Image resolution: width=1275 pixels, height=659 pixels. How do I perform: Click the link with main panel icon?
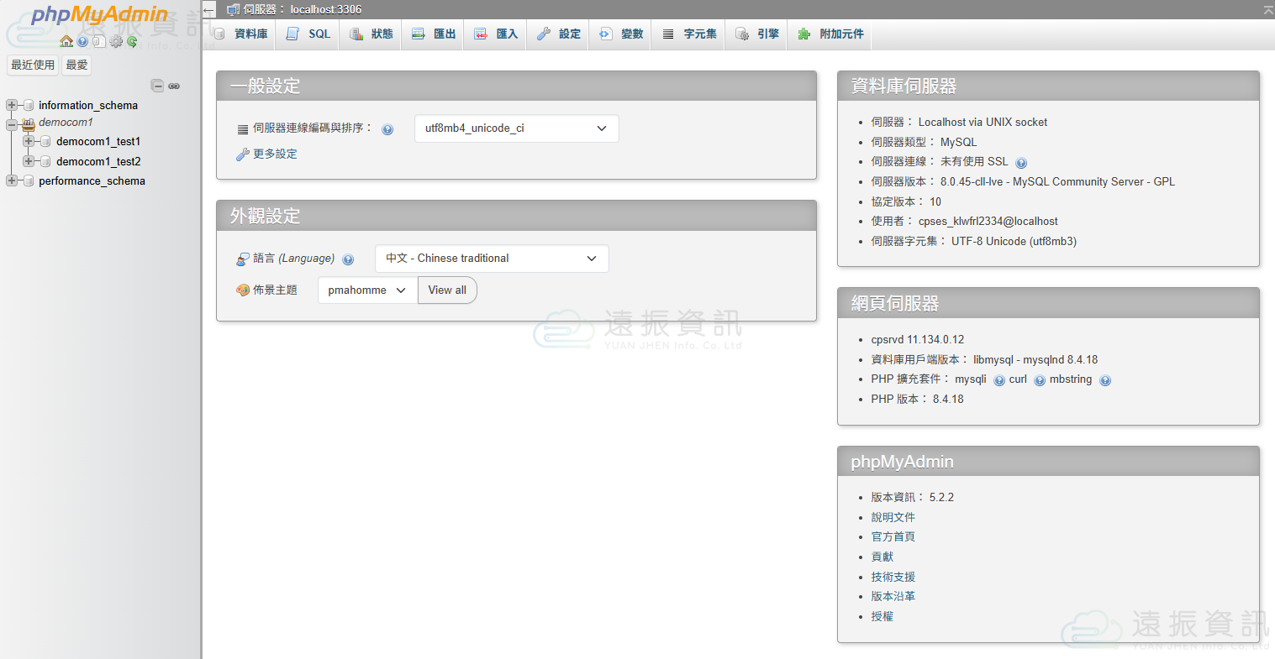click(x=174, y=86)
